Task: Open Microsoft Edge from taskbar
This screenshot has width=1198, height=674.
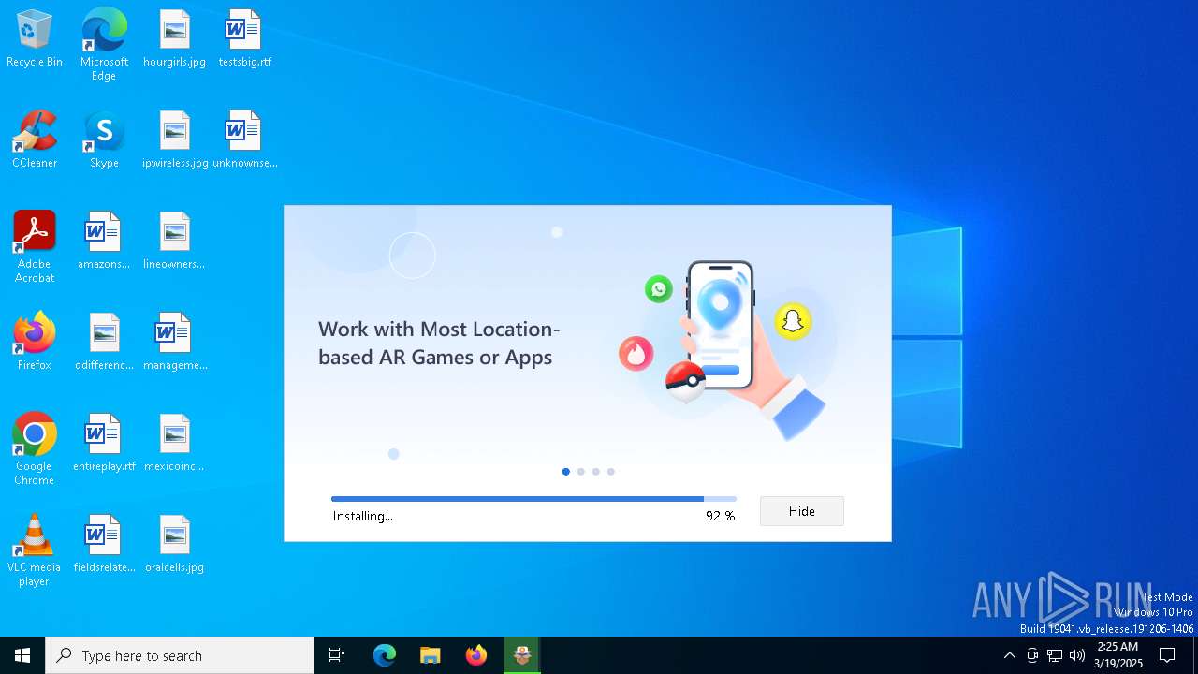Action: [385, 655]
